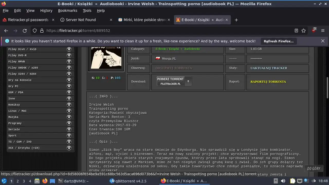Toggle reader view icon
The width and height of the screenshot is (329, 185).
point(296,31)
